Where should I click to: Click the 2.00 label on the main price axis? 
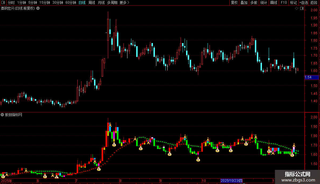[314, 10]
